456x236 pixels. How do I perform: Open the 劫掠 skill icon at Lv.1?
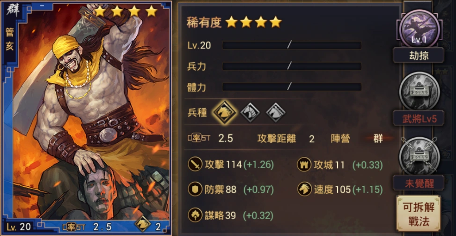(x=419, y=29)
